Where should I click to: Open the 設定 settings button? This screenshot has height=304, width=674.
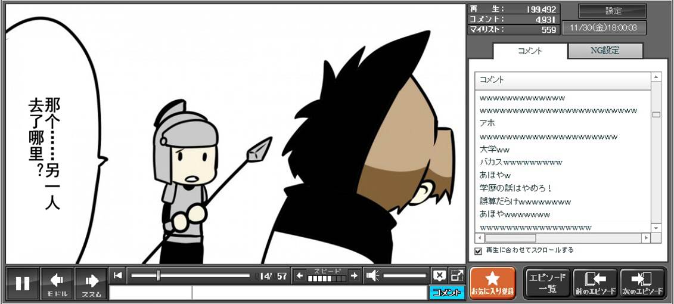613,11
